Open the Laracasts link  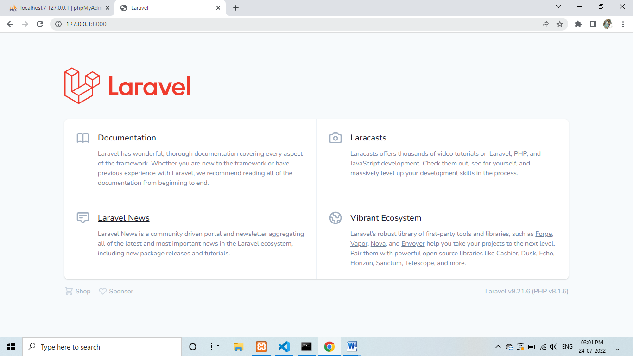(368, 138)
